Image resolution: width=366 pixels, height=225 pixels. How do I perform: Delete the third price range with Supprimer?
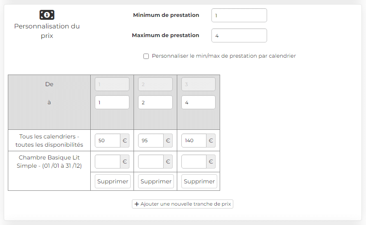tap(199, 181)
